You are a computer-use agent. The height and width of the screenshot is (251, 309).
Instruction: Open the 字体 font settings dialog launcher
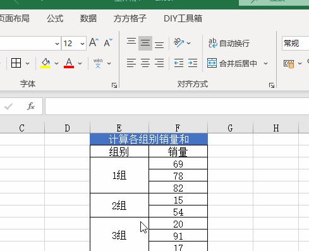[114, 85]
